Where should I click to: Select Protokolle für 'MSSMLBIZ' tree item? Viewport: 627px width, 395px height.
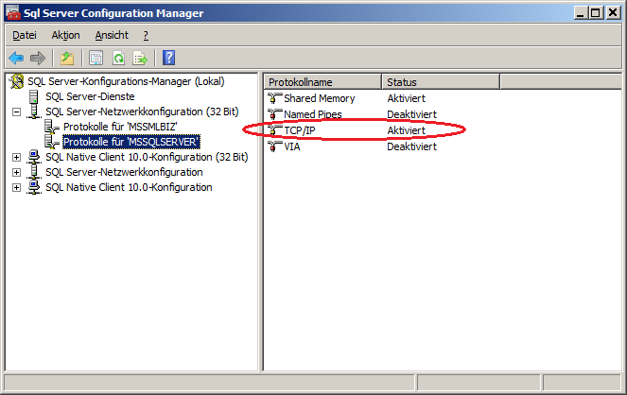[120, 127]
